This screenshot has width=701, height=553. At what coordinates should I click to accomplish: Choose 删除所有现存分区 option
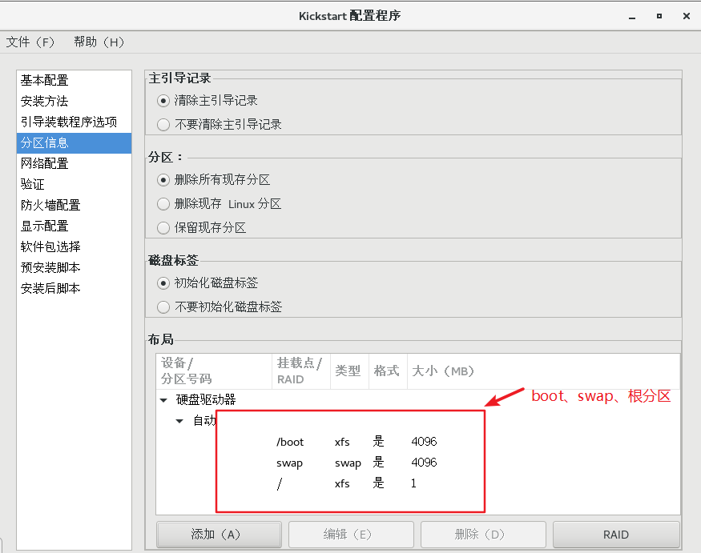click(163, 180)
